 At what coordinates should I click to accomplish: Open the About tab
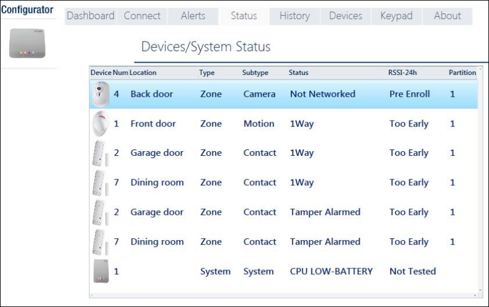coord(447,16)
